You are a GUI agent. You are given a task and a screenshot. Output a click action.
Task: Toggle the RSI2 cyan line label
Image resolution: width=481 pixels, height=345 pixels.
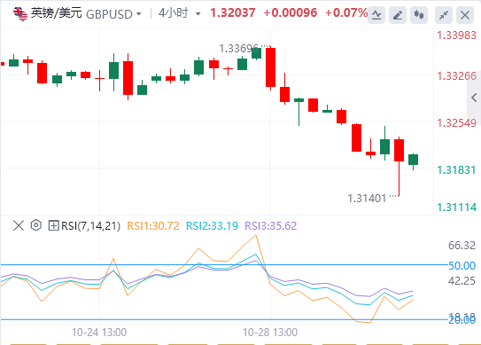[212, 226]
